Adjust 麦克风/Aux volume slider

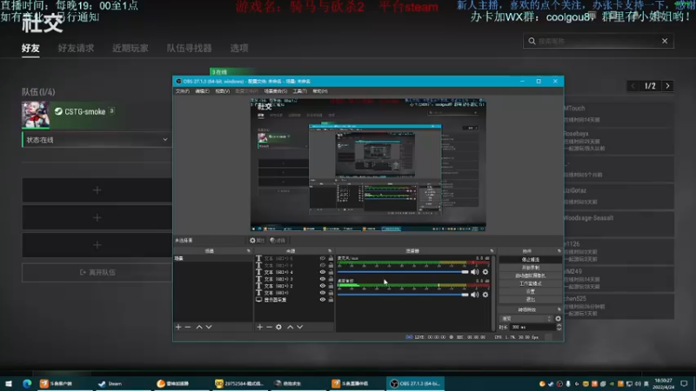(403, 272)
